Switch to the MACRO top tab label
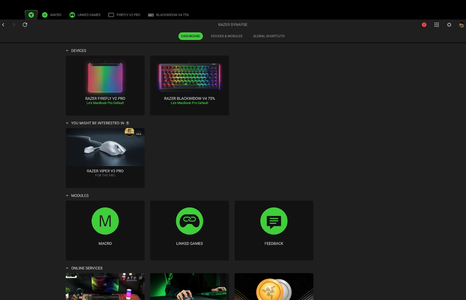 (56, 15)
